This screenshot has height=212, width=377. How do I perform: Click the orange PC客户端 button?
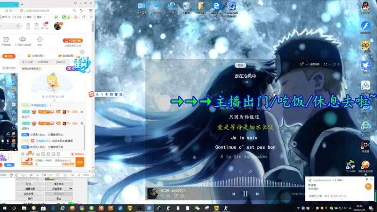pos(73,41)
